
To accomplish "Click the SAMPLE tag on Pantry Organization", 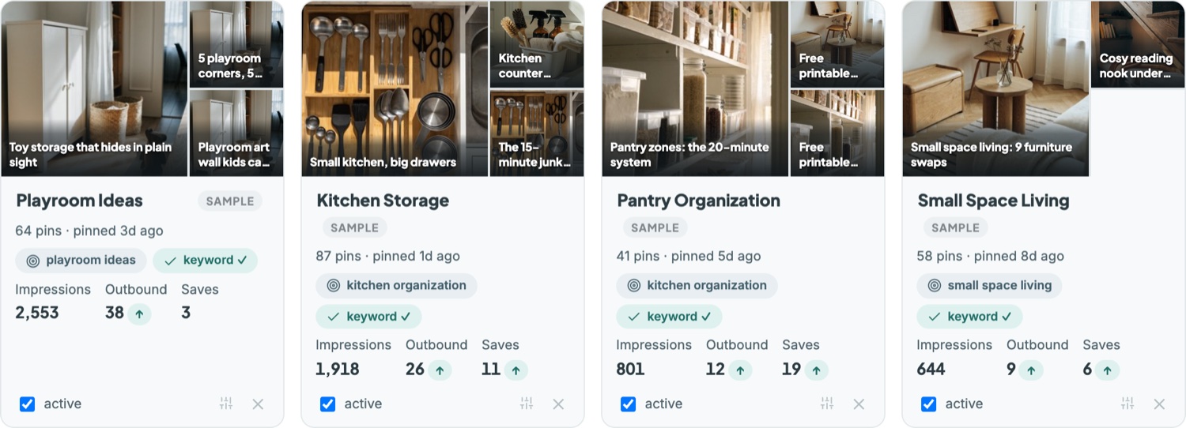I will (x=655, y=228).
